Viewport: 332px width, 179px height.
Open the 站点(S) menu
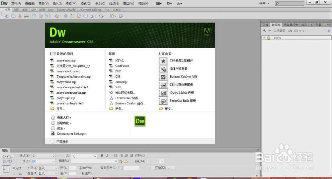tap(114, 4)
